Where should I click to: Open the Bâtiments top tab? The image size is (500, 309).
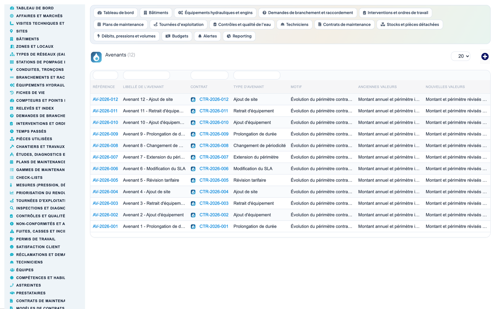[156, 13]
